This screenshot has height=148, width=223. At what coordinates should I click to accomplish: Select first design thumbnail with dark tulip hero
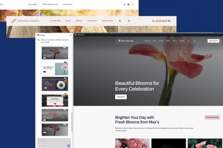click(x=55, y=53)
